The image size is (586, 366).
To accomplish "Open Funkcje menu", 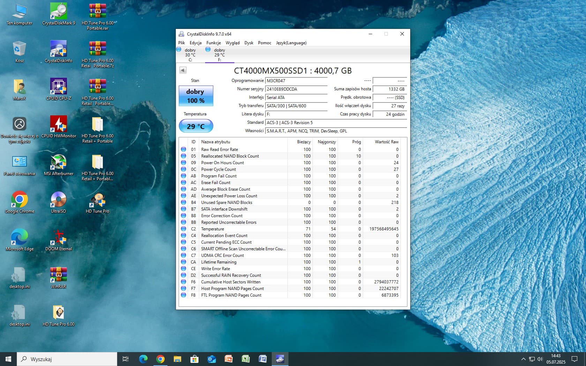I will (213, 43).
